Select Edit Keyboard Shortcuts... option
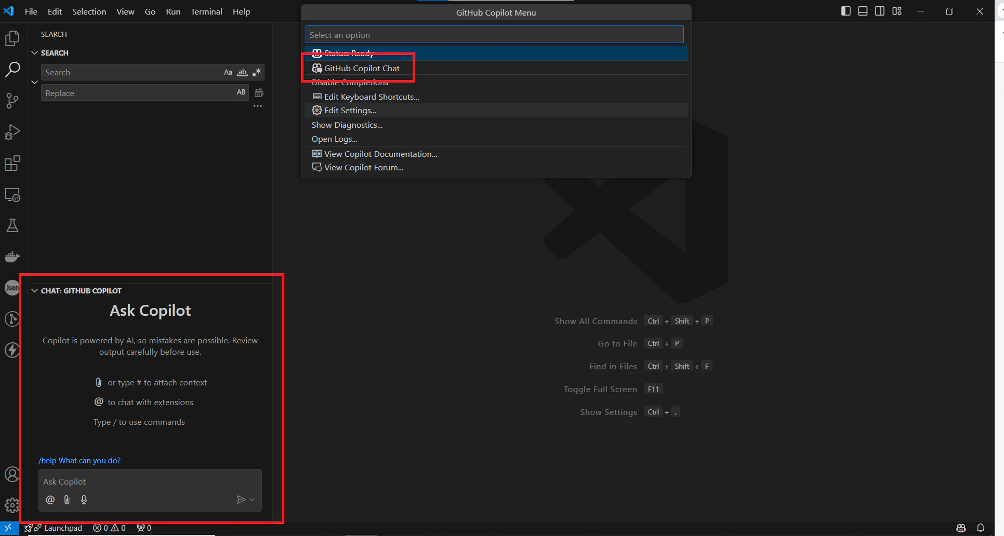 496,97
